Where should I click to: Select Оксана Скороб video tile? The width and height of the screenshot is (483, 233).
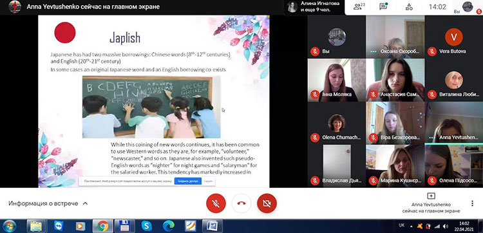click(395, 37)
